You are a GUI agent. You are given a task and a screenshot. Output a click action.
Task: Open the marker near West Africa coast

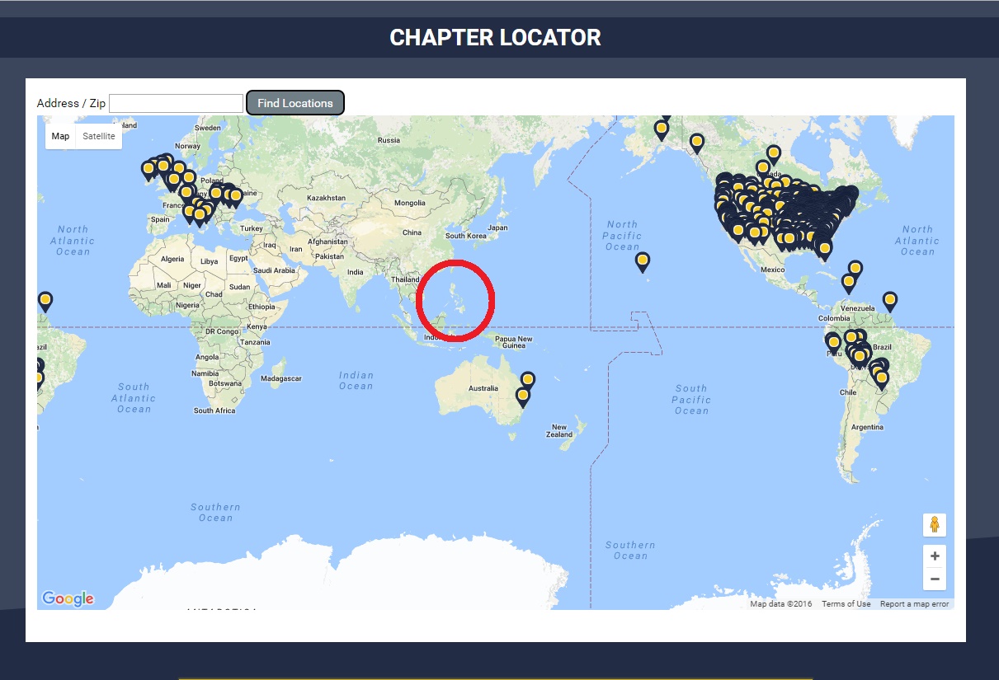click(x=45, y=301)
